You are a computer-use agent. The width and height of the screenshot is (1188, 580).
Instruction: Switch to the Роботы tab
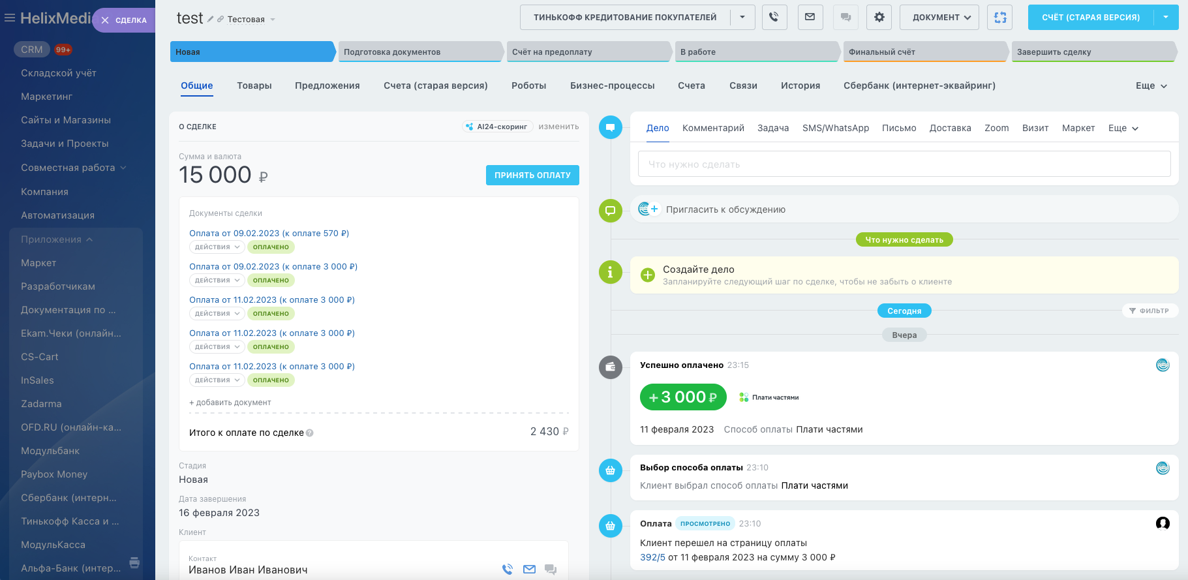click(529, 85)
